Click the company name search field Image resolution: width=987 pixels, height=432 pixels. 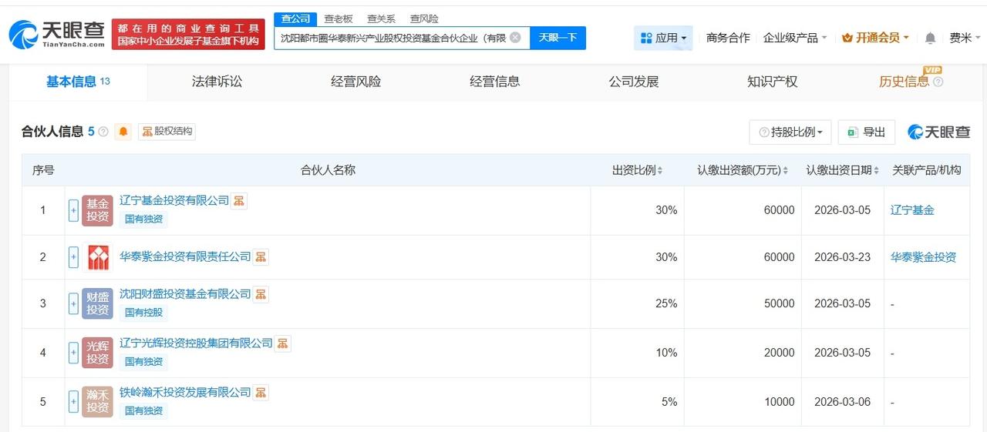[x=393, y=38]
